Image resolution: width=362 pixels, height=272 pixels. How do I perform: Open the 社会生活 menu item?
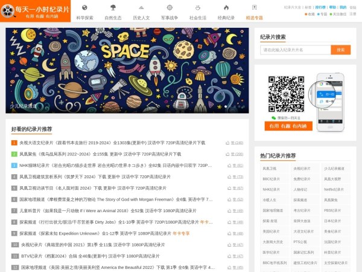[x=198, y=18]
